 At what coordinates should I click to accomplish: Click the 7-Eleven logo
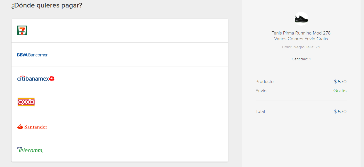click(22, 30)
